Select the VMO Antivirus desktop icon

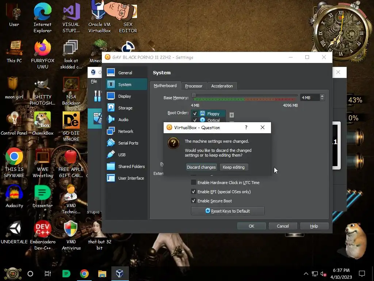71,235
